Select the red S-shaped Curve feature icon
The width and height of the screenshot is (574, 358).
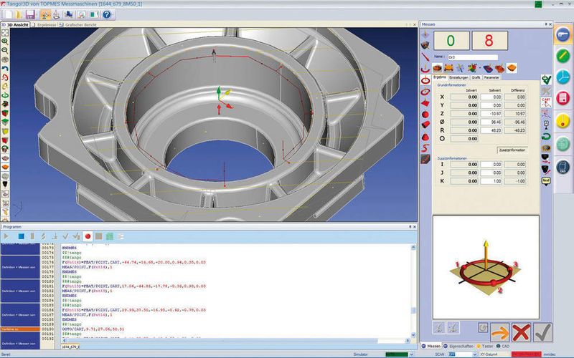425,148
